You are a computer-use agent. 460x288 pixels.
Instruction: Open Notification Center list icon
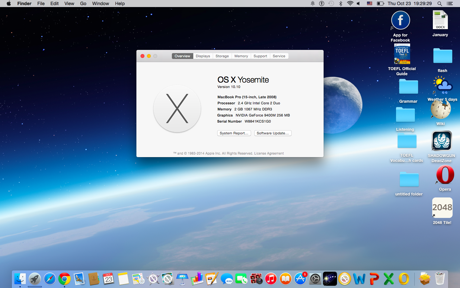pos(450,4)
